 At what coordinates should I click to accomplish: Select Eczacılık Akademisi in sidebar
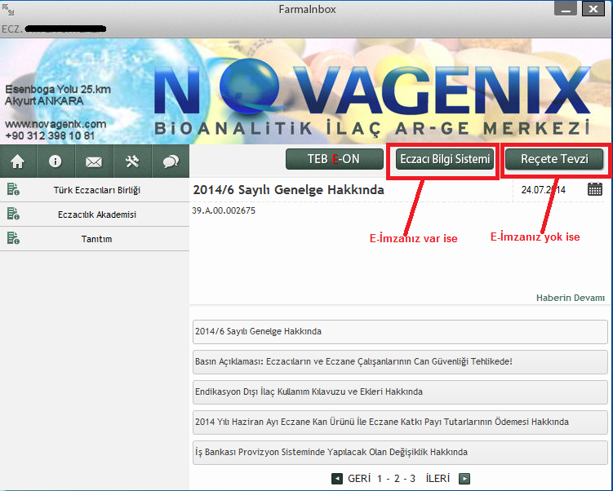tap(95, 215)
